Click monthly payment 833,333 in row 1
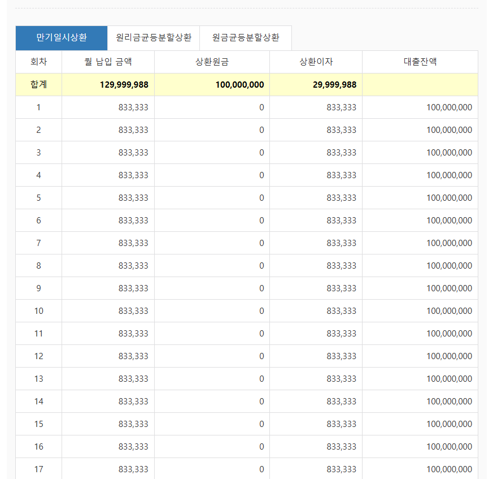493x479 pixels. click(133, 107)
